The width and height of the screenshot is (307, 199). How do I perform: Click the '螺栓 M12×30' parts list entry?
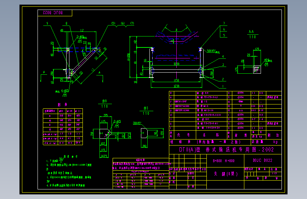tap(205, 110)
